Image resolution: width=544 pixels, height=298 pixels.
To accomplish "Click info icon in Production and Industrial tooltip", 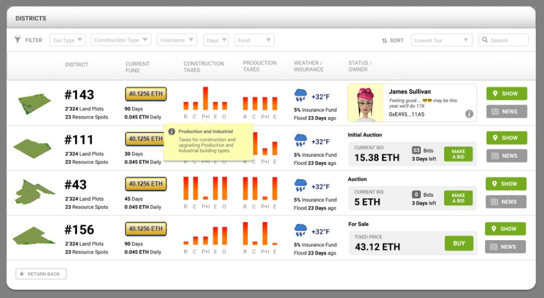I will [172, 131].
